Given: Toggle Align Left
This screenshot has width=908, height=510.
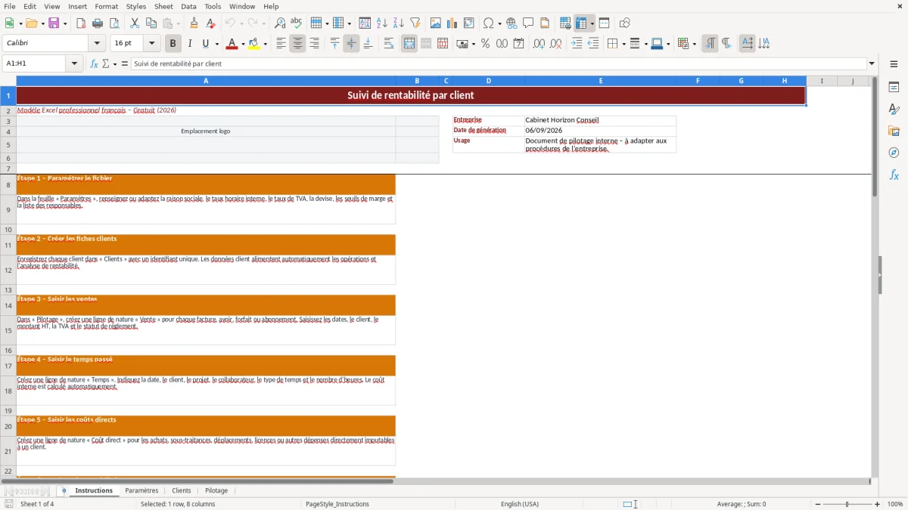Looking at the screenshot, I should coord(281,44).
